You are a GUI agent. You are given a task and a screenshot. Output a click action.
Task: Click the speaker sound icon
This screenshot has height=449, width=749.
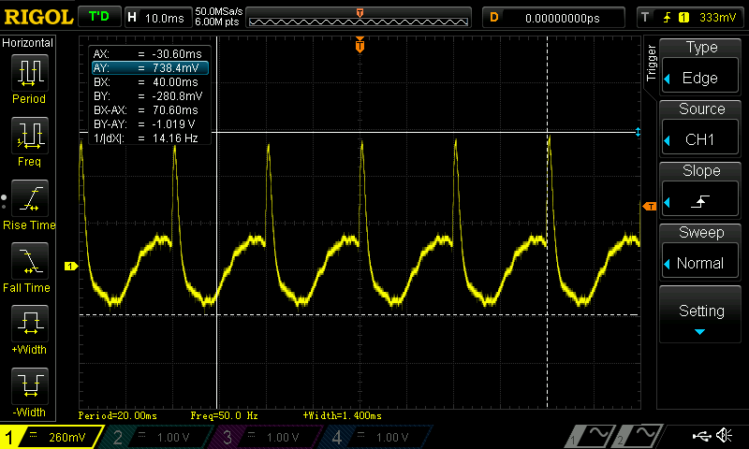[x=724, y=436]
